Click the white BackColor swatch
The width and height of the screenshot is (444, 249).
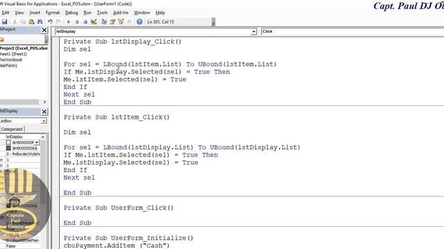8,142
